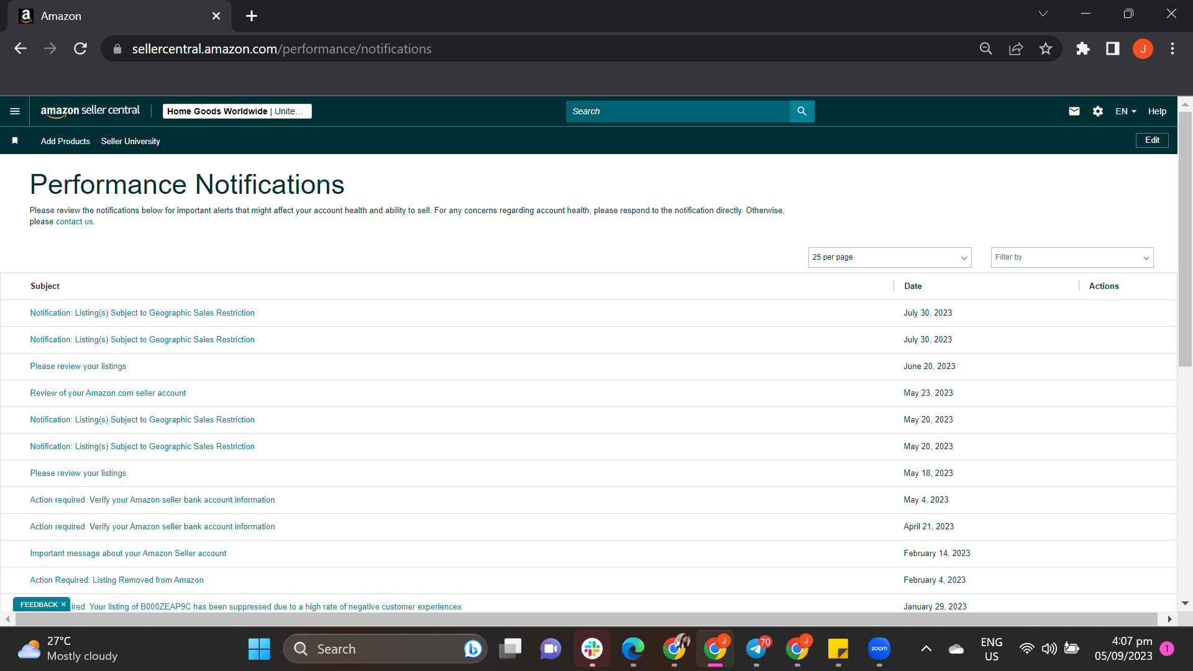Click the amazon seller central logo

click(90, 111)
